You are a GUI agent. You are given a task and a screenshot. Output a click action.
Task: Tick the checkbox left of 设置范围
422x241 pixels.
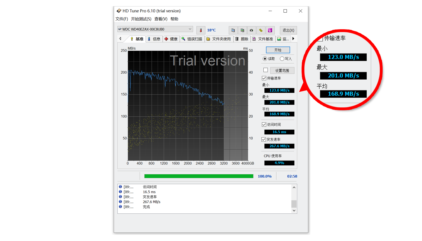point(266,70)
